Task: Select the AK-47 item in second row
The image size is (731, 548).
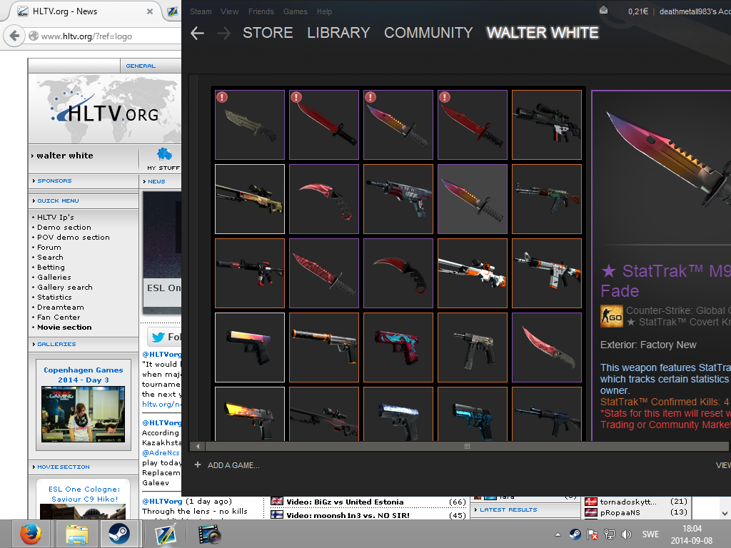Action: (547, 199)
